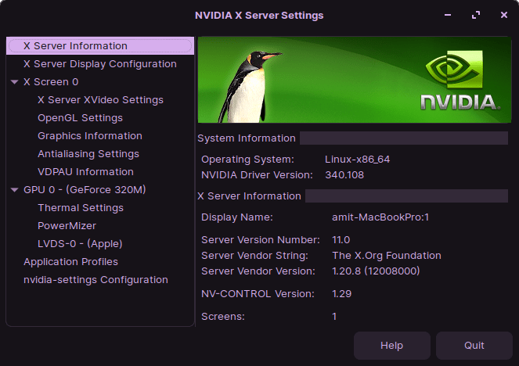
Task: Click the NVIDIA X Server Settings title bar
Action: click(259, 15)
